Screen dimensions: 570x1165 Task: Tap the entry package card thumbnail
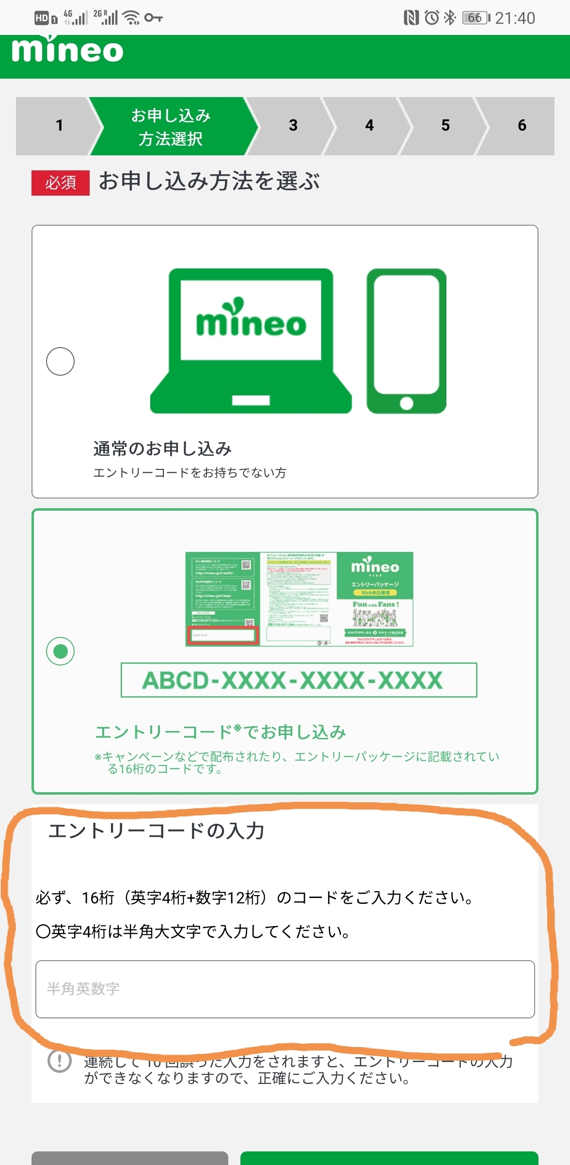299,599
